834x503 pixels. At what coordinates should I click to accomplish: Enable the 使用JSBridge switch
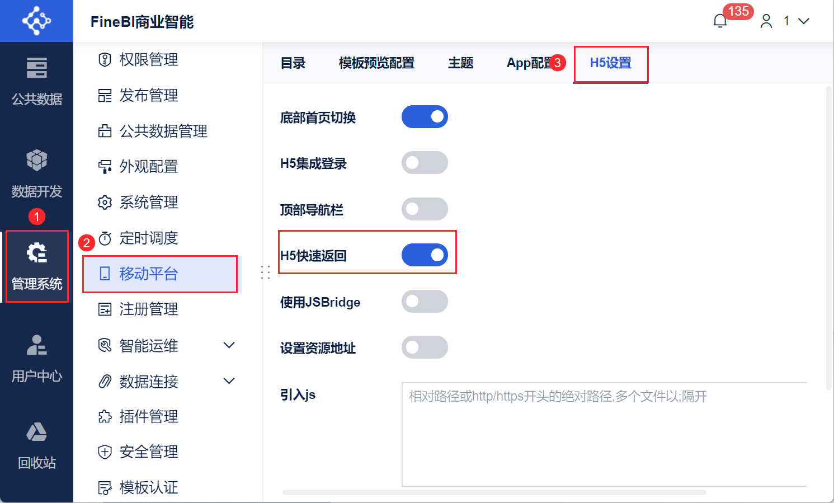(x=425, y=301)
